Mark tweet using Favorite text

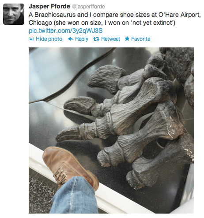point(141,39)
